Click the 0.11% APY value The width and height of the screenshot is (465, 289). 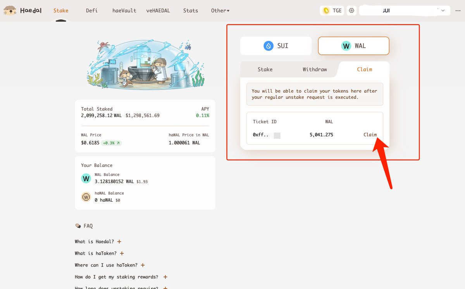203,116
